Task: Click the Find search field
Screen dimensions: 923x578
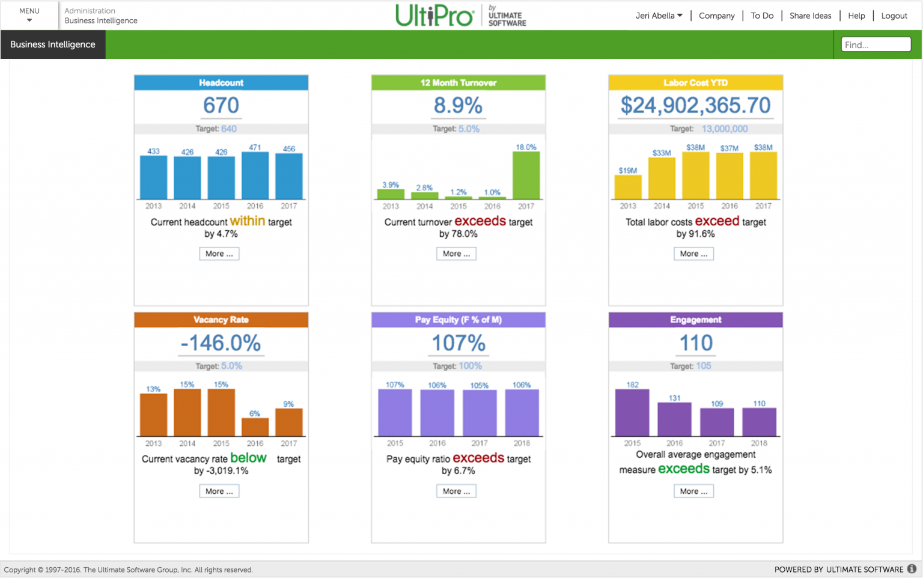Action: [876, 44]
